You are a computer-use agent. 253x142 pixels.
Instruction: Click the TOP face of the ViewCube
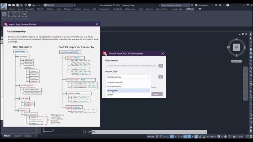point(236,47)
